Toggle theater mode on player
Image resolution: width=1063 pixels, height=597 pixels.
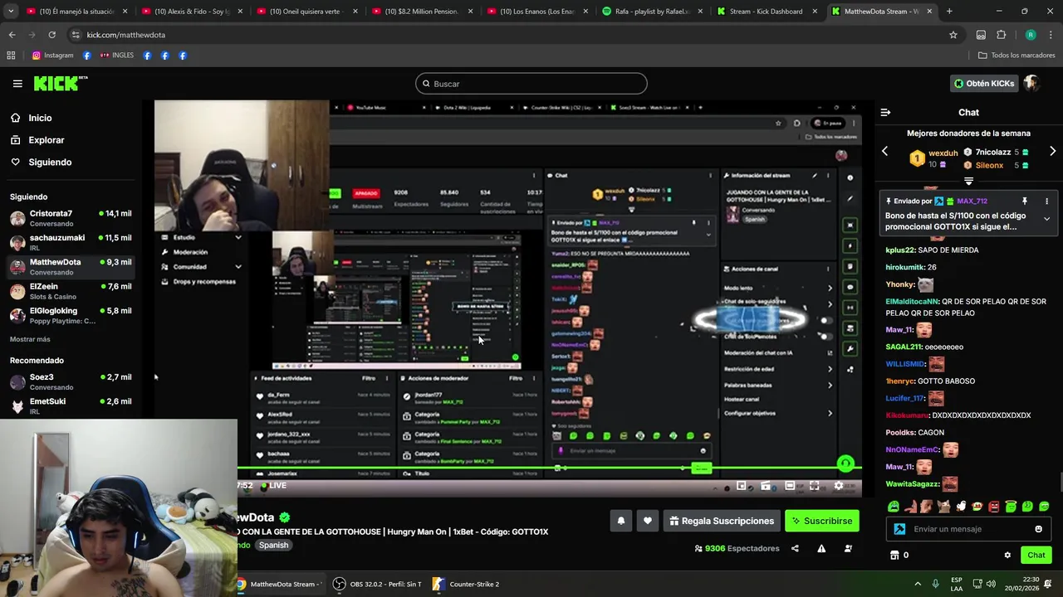click(790, 486)
